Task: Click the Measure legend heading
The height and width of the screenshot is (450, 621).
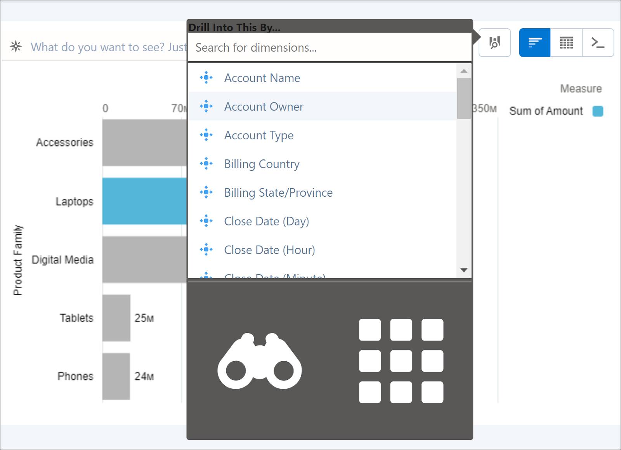Action: tap(581, 88)
